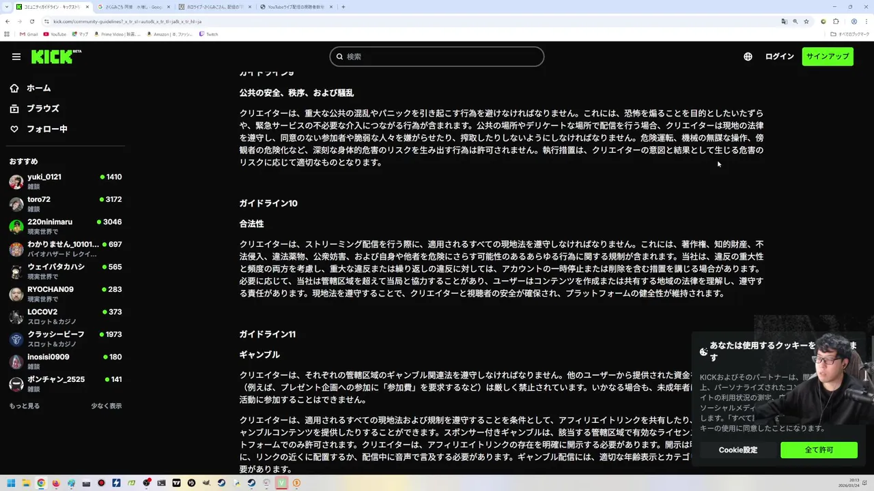874x491 pixels.
Task: Click LOCOV2 avatar thumbnail
Action: (x=16, y=316)
